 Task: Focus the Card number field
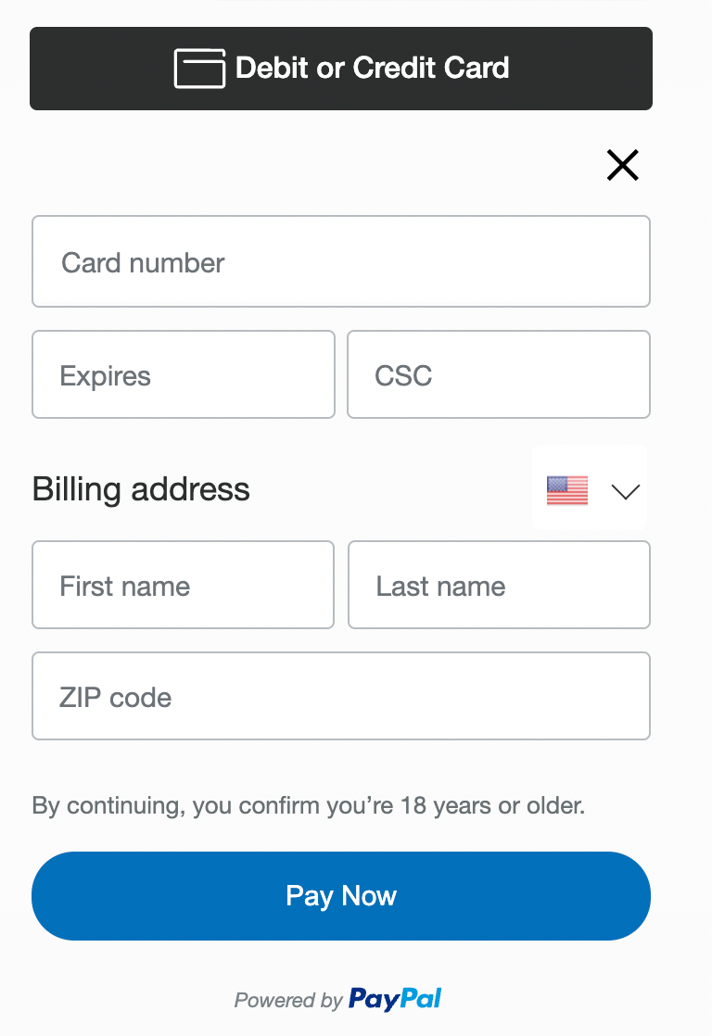[341, 261]
